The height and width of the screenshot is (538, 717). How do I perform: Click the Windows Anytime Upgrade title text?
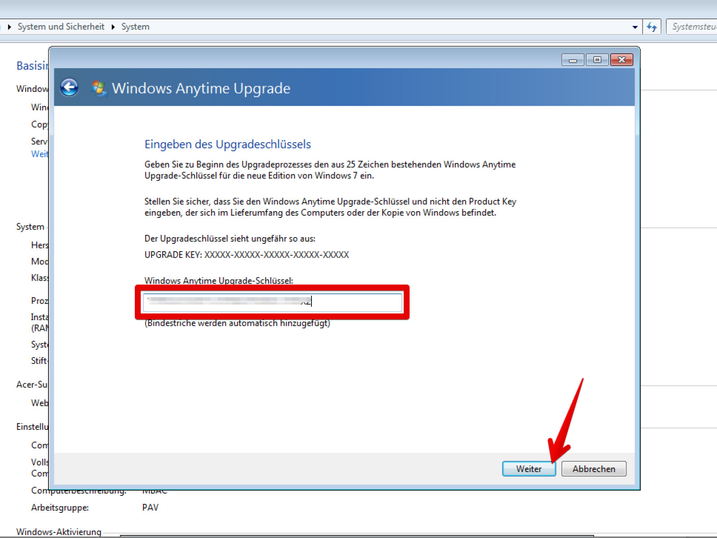click(201, 88)
